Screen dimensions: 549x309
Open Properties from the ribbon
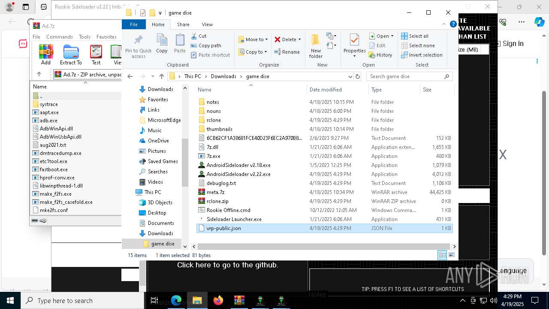click(354, 46)
